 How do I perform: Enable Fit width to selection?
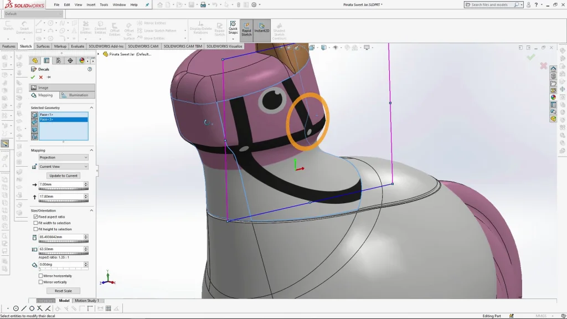[x=36, y=223]
